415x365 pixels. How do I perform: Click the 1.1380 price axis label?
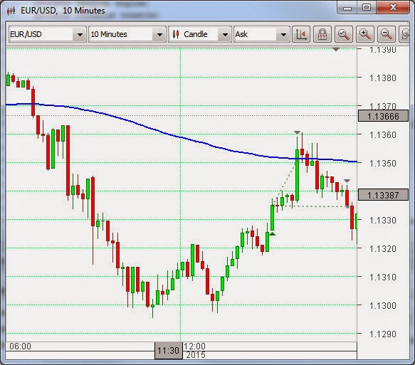[383, 78]
